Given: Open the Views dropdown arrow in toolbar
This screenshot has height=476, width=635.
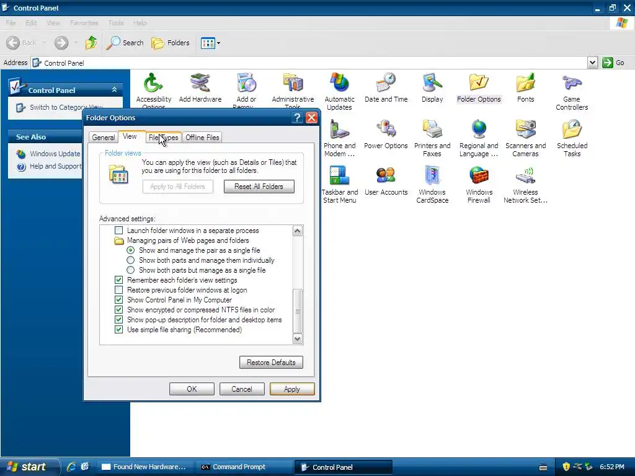Looking at the screenshot, I should click(x=219, y=43).
